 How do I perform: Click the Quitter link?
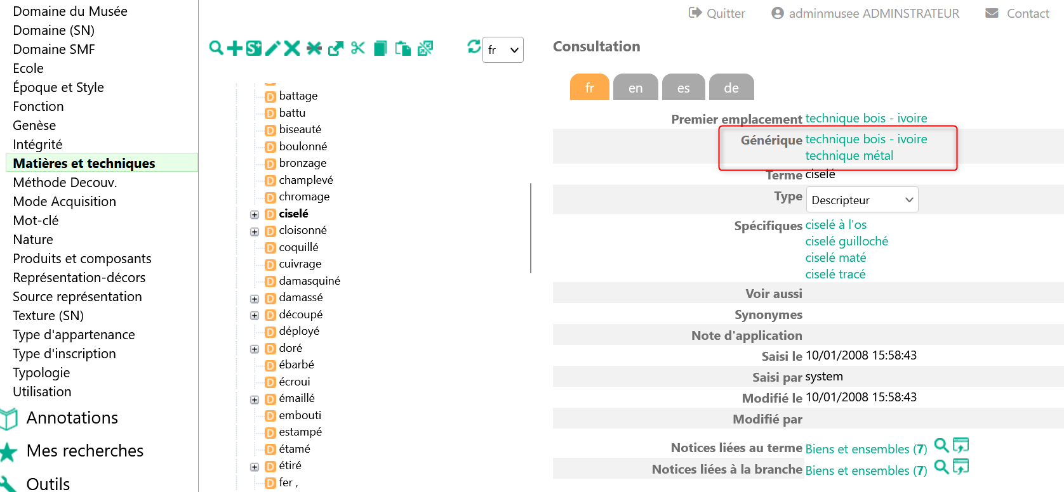pyautogui.click(x=726, y=13)
